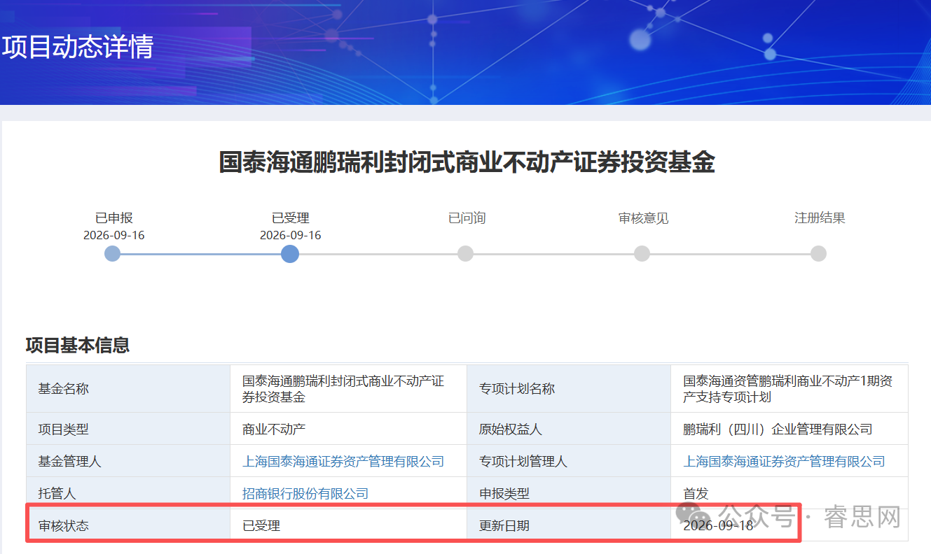Click the 专项计划管理人 label cell
This screenshot has height=554, width=931.
click(569, 462)
